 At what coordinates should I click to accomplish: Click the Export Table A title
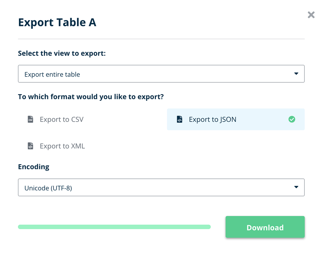coord(57,22)
